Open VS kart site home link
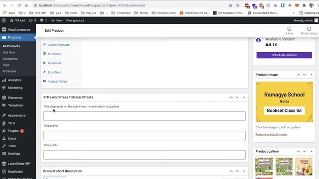 pyautogui.click(x=17, y=20)
